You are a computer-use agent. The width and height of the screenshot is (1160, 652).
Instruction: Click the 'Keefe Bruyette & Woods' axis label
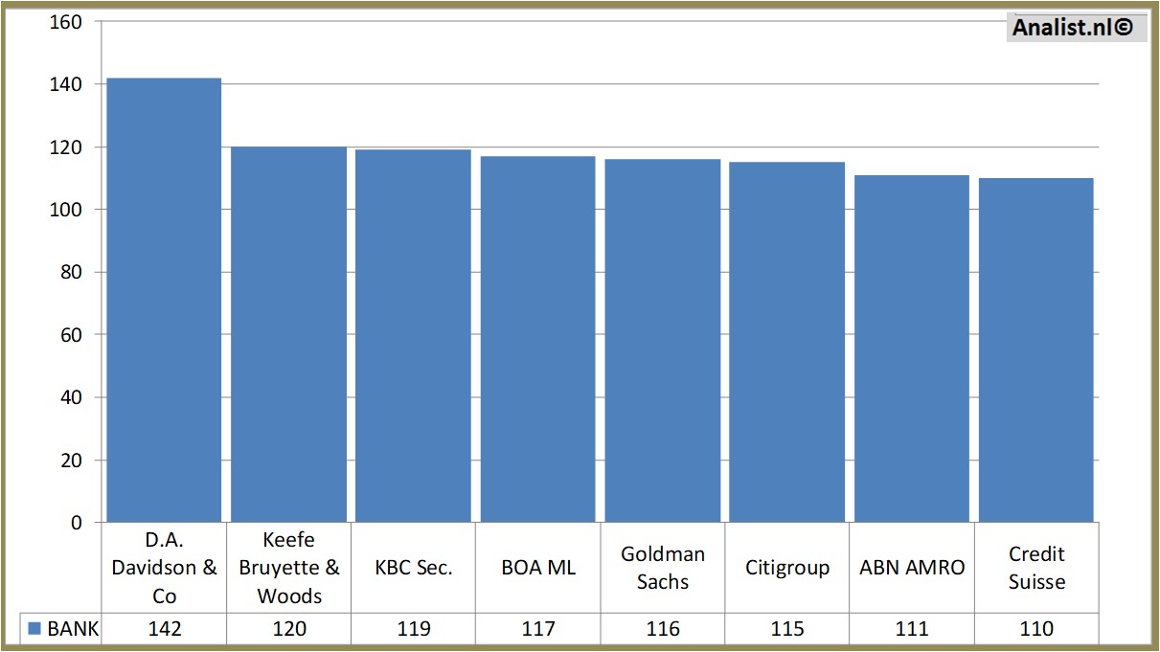click(288, 567)
